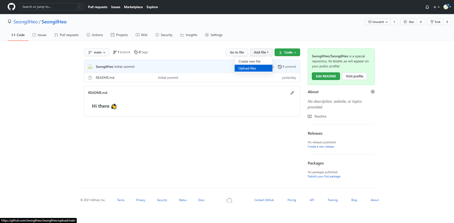
Task: Choose Upload files menu item
Action: click(253, 68)
